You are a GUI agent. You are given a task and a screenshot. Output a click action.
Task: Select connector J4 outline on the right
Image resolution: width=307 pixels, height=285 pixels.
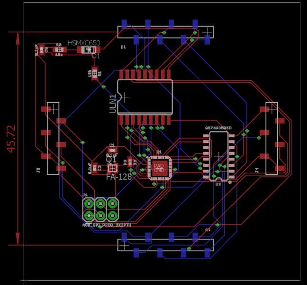coord(271,138)
